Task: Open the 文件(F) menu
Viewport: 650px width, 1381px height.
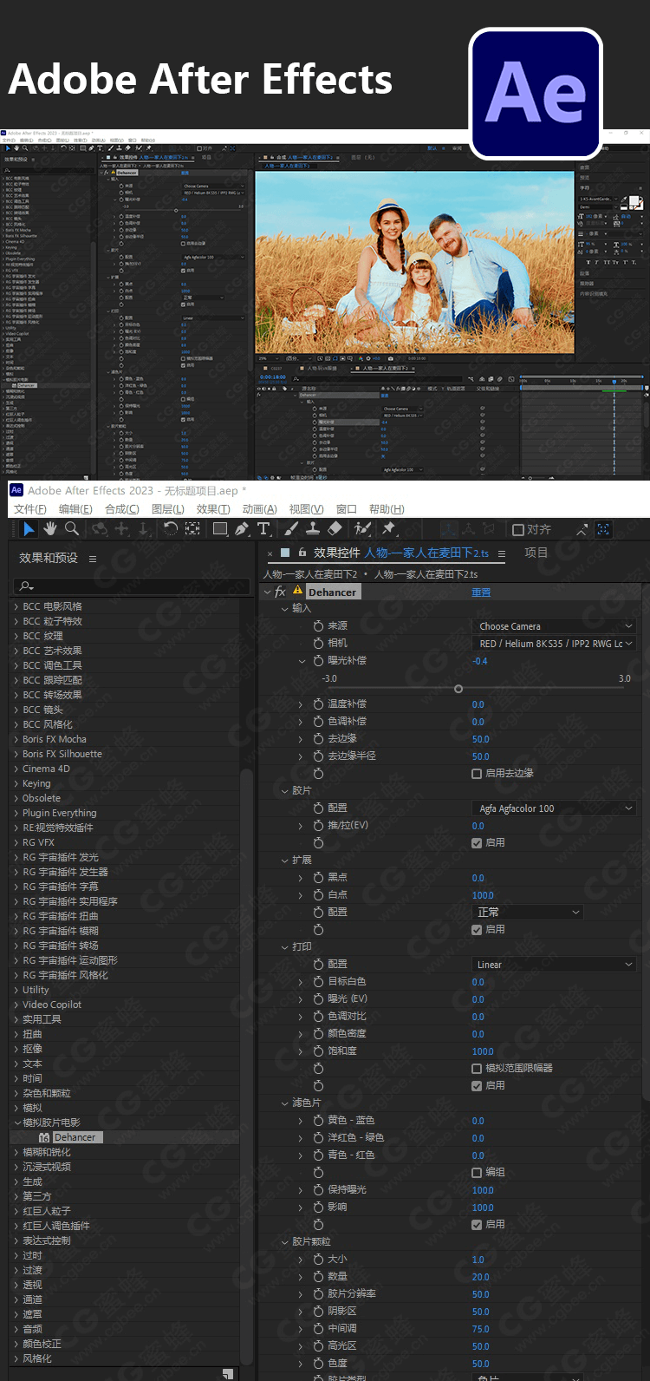Action: coord(30,509)
